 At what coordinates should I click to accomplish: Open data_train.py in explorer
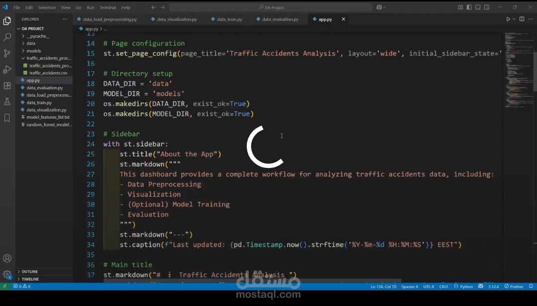[39, 102]
